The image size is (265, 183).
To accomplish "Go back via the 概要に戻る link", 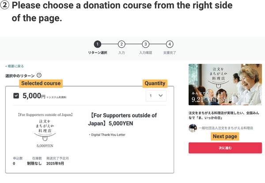I will 15,66.
